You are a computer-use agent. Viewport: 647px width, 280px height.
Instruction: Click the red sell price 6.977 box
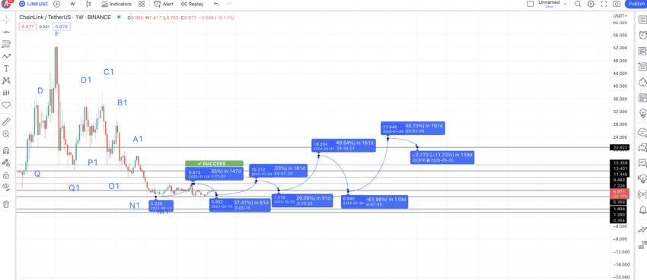(27, 27)
